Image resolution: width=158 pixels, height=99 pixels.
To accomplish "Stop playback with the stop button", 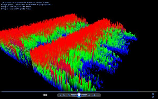I will [69, 95].
